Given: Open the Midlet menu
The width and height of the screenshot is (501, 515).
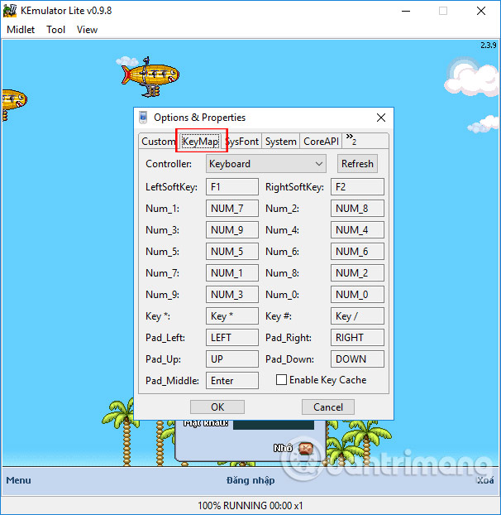Looking at the screenshot, I should pos(21,30).
